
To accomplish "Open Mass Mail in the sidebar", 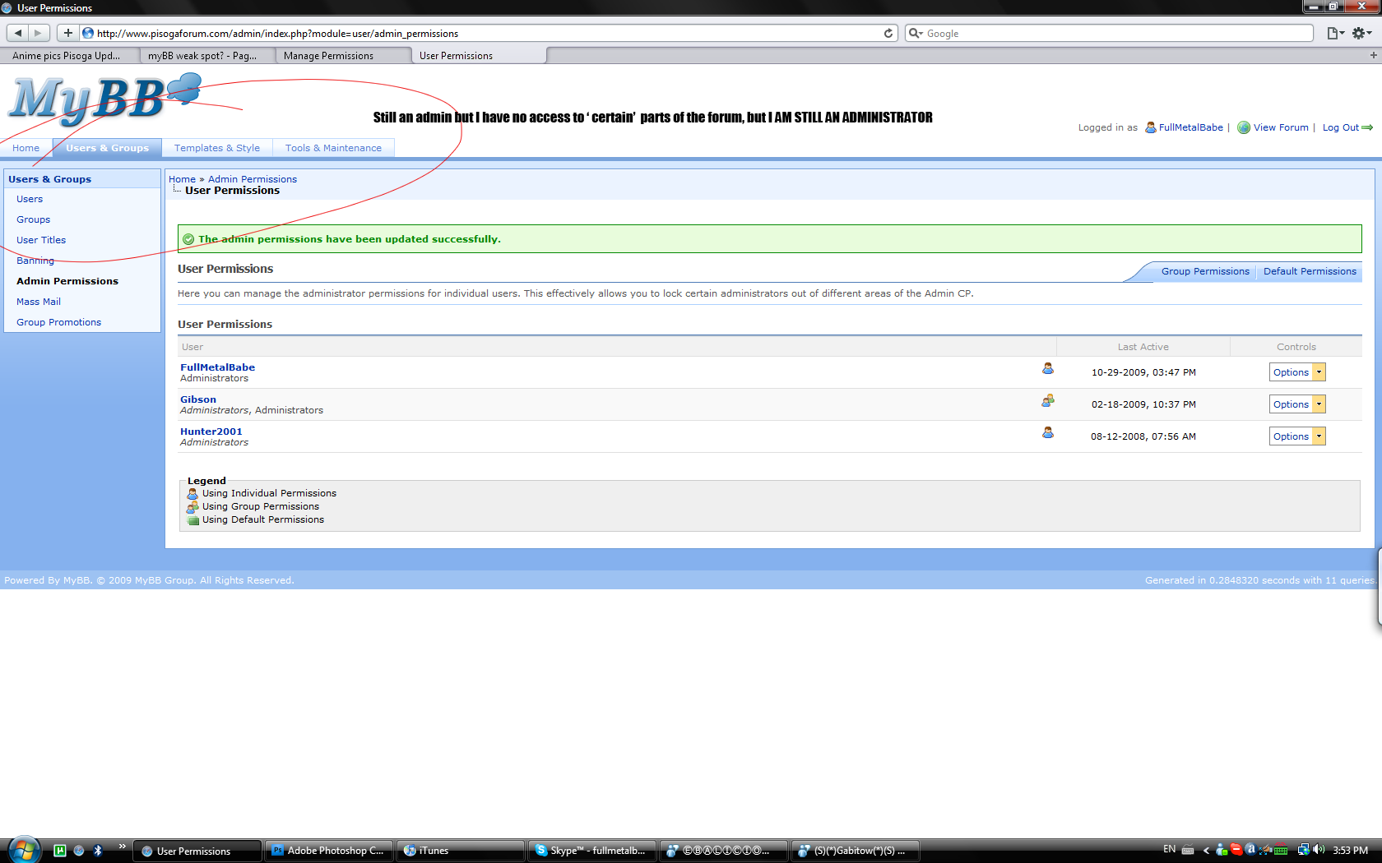I will 39,302.
